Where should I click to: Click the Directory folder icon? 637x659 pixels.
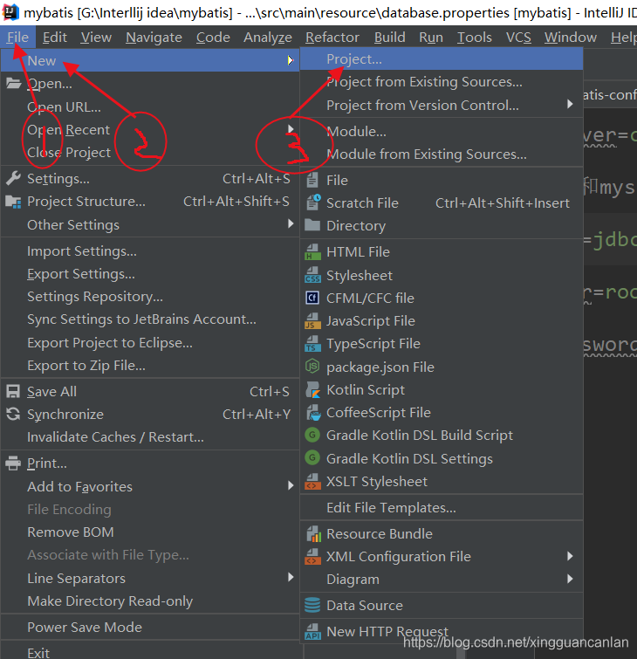pos(312,225)
